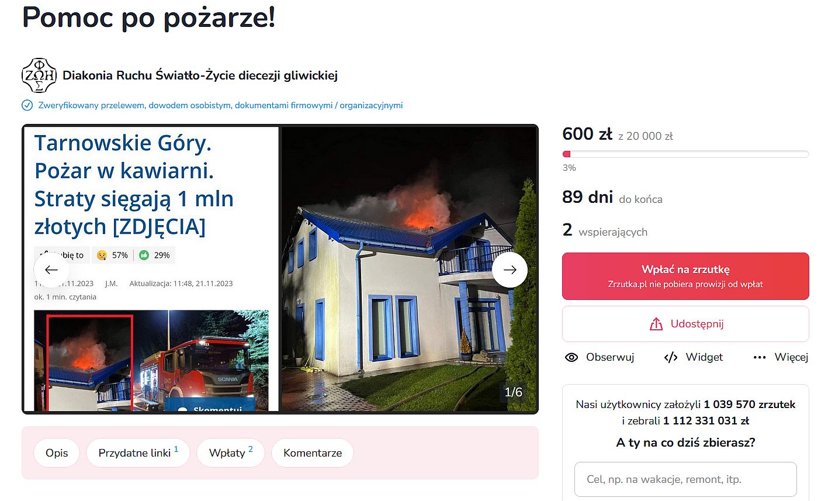Screen dimensions: 835x501
Task: Click the 2 wspierających supporters count
Action: [605, 230]
